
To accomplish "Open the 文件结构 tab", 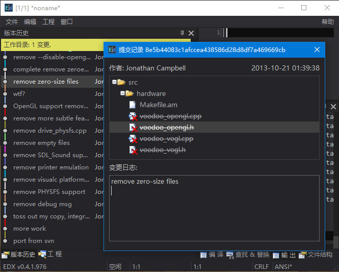I will (x=316, y=255).
